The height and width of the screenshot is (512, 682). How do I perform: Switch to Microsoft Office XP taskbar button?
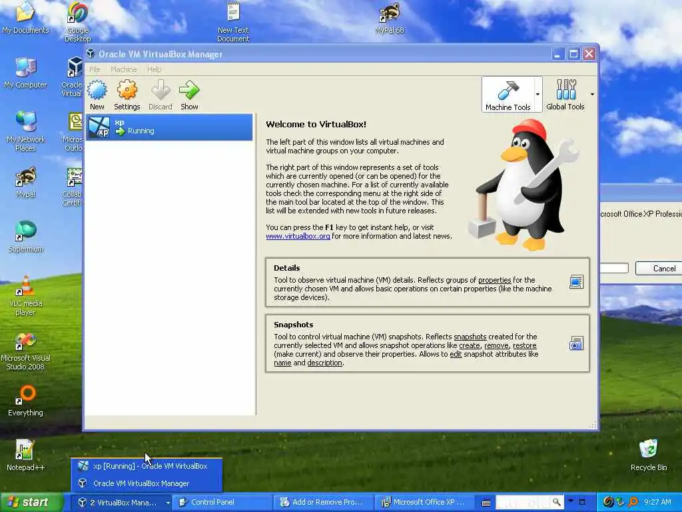(424, 503)
